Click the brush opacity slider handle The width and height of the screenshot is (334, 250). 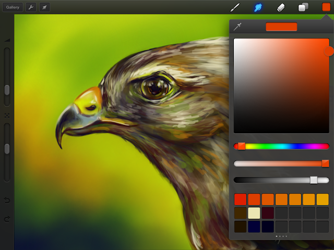[7, 148]
